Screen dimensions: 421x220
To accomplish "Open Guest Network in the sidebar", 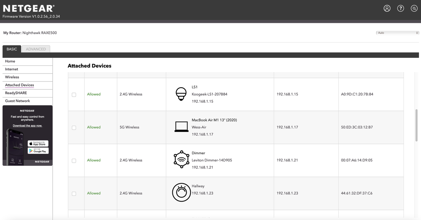I will 28,101.
